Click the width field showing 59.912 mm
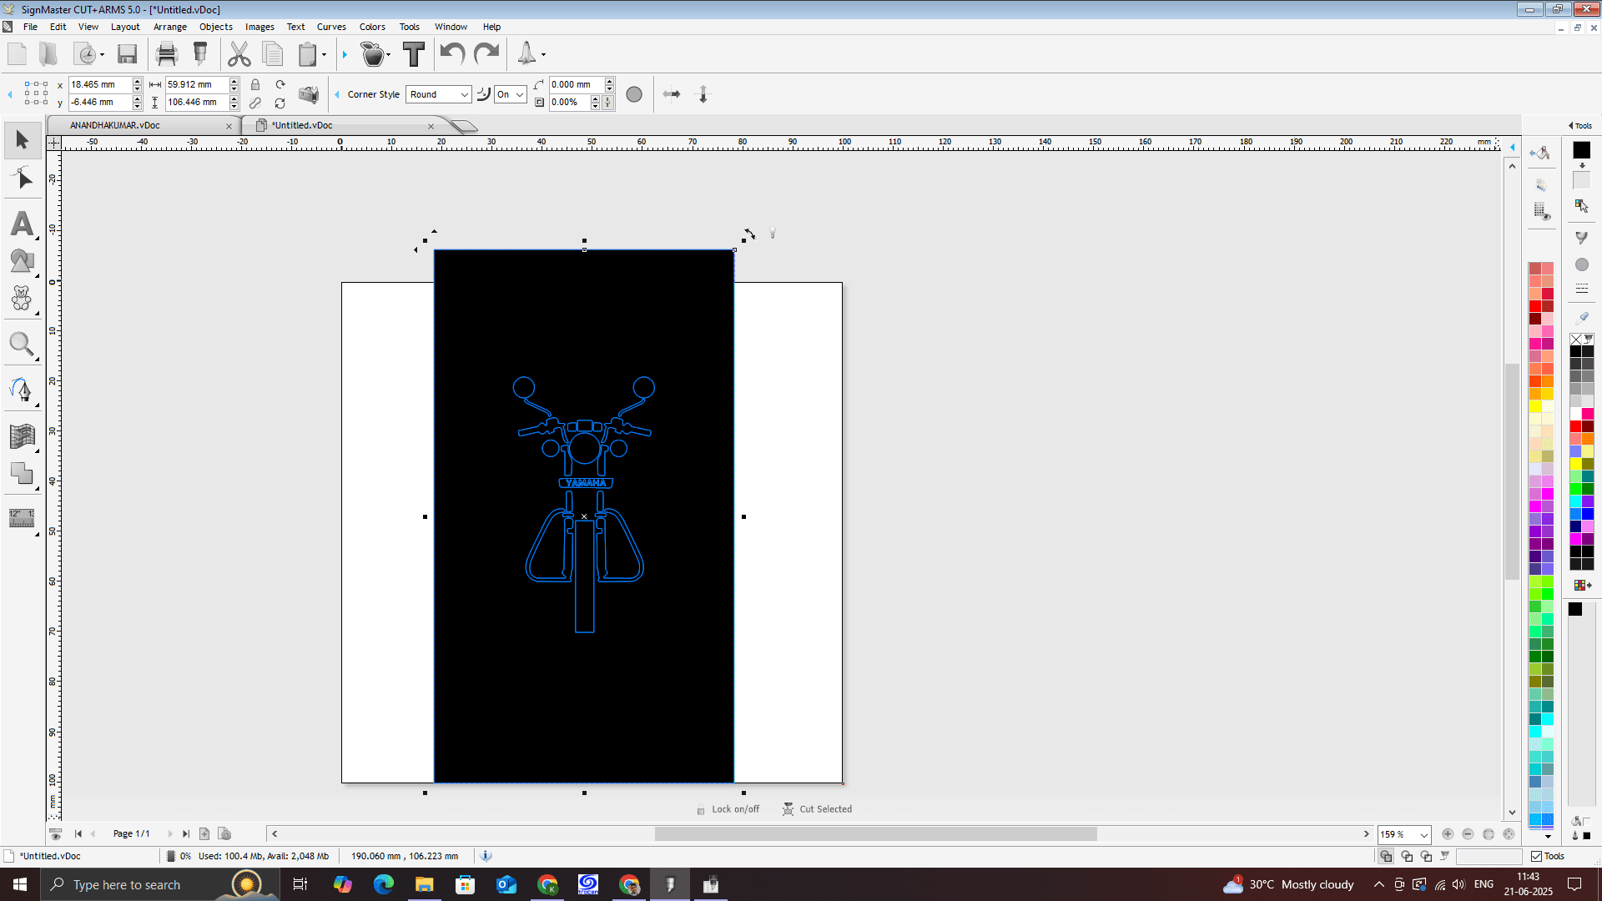Image resolution: width=1602 pixels, height=901 pixels. click(194, 84)
